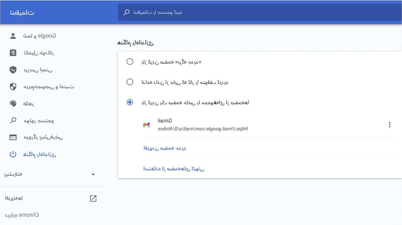
Task: Click the Extensions external link icon
Action: (93, 198)
